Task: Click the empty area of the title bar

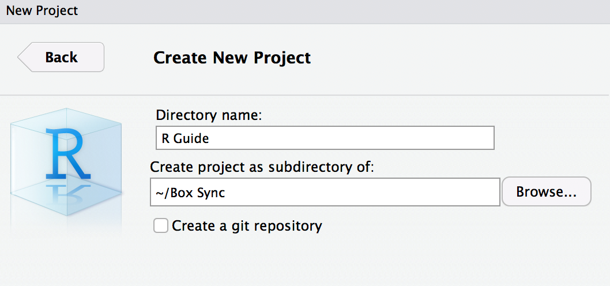Action: [346, 10]
